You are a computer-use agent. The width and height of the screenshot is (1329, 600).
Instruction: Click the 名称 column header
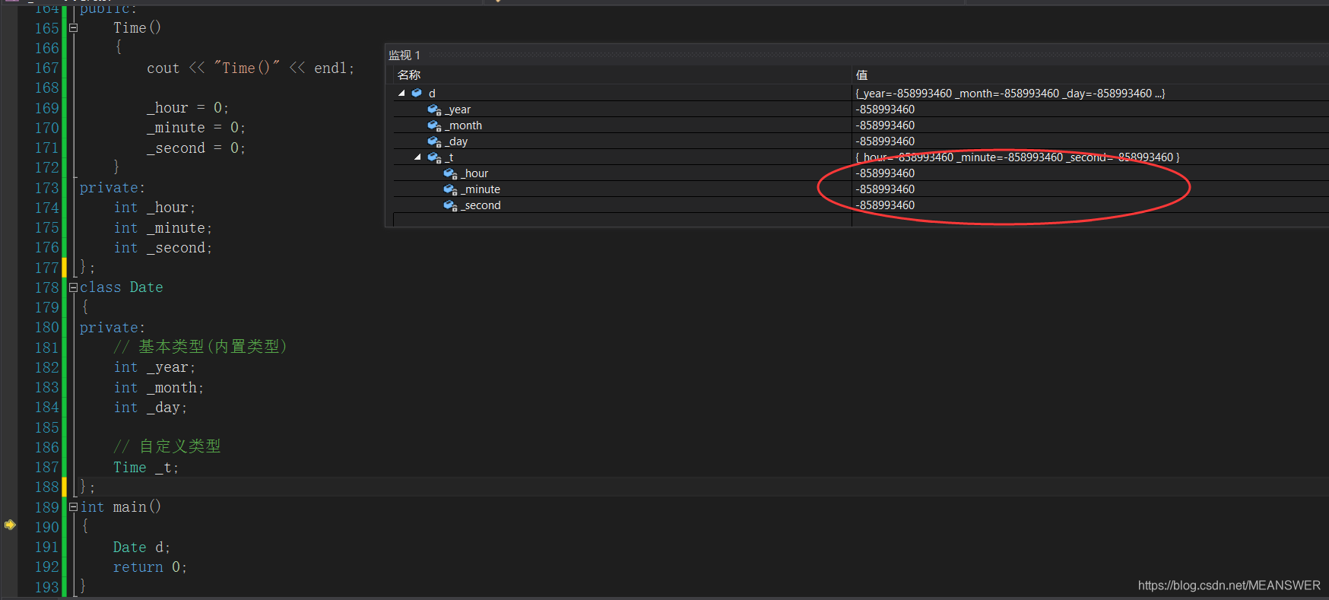coord(409,75)
